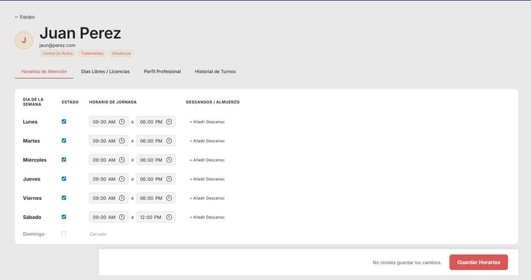Click the Juan Perez avatar circle
The image size is (531, 280).
coord(24,40)
